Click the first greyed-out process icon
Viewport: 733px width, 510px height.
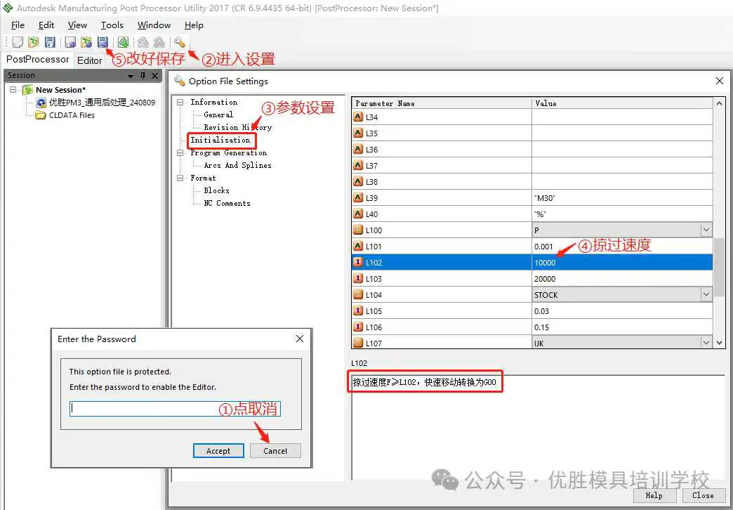(143, 42)
